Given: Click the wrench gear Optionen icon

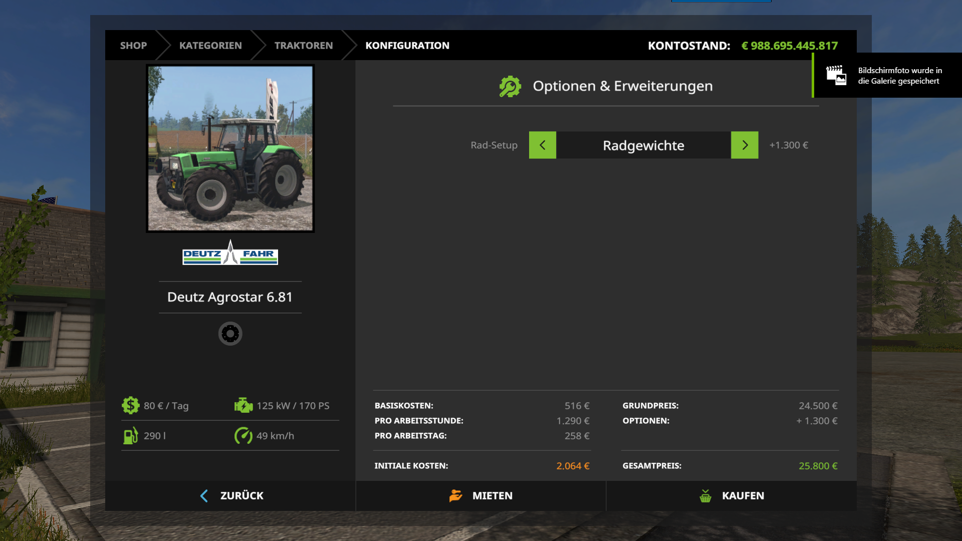Looking at the screenshot, I should [x=510, y=86].
